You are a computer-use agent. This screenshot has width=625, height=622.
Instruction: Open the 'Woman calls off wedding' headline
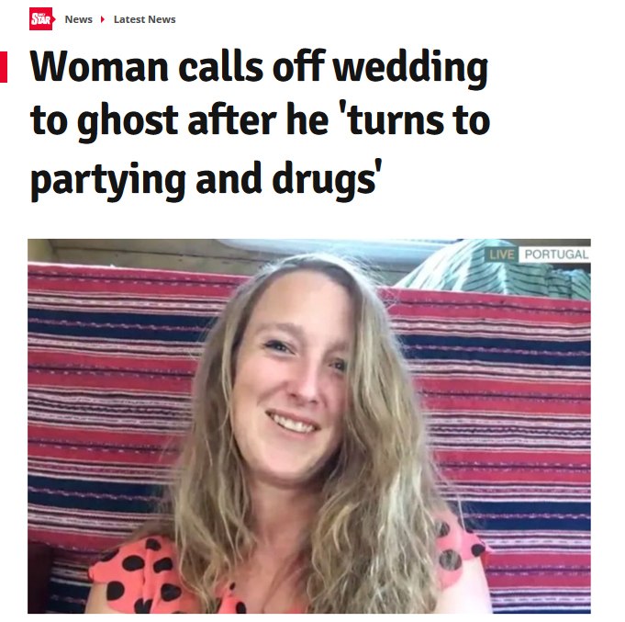point(260,68)
